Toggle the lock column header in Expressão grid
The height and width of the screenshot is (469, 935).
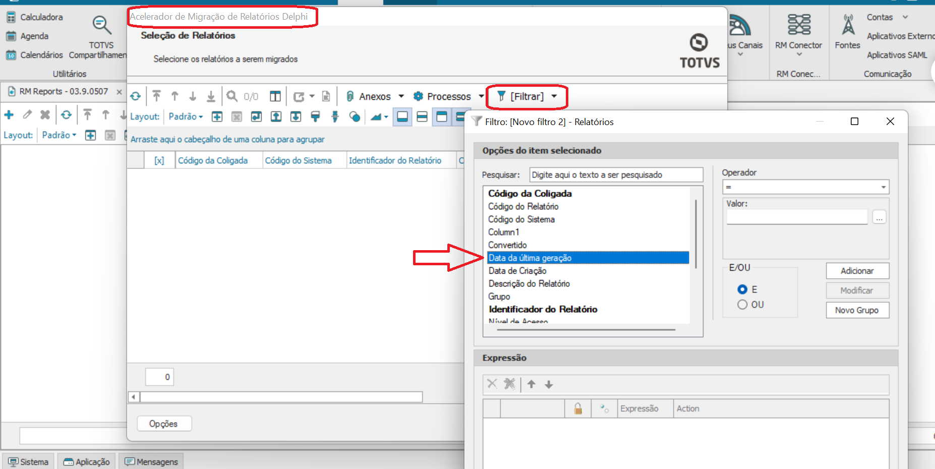coord(578,408)
